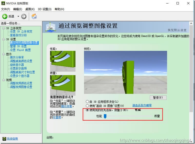Click the 3D 立体视觉 category label
This screenshot has width=195, height=144.
[14, 28]
